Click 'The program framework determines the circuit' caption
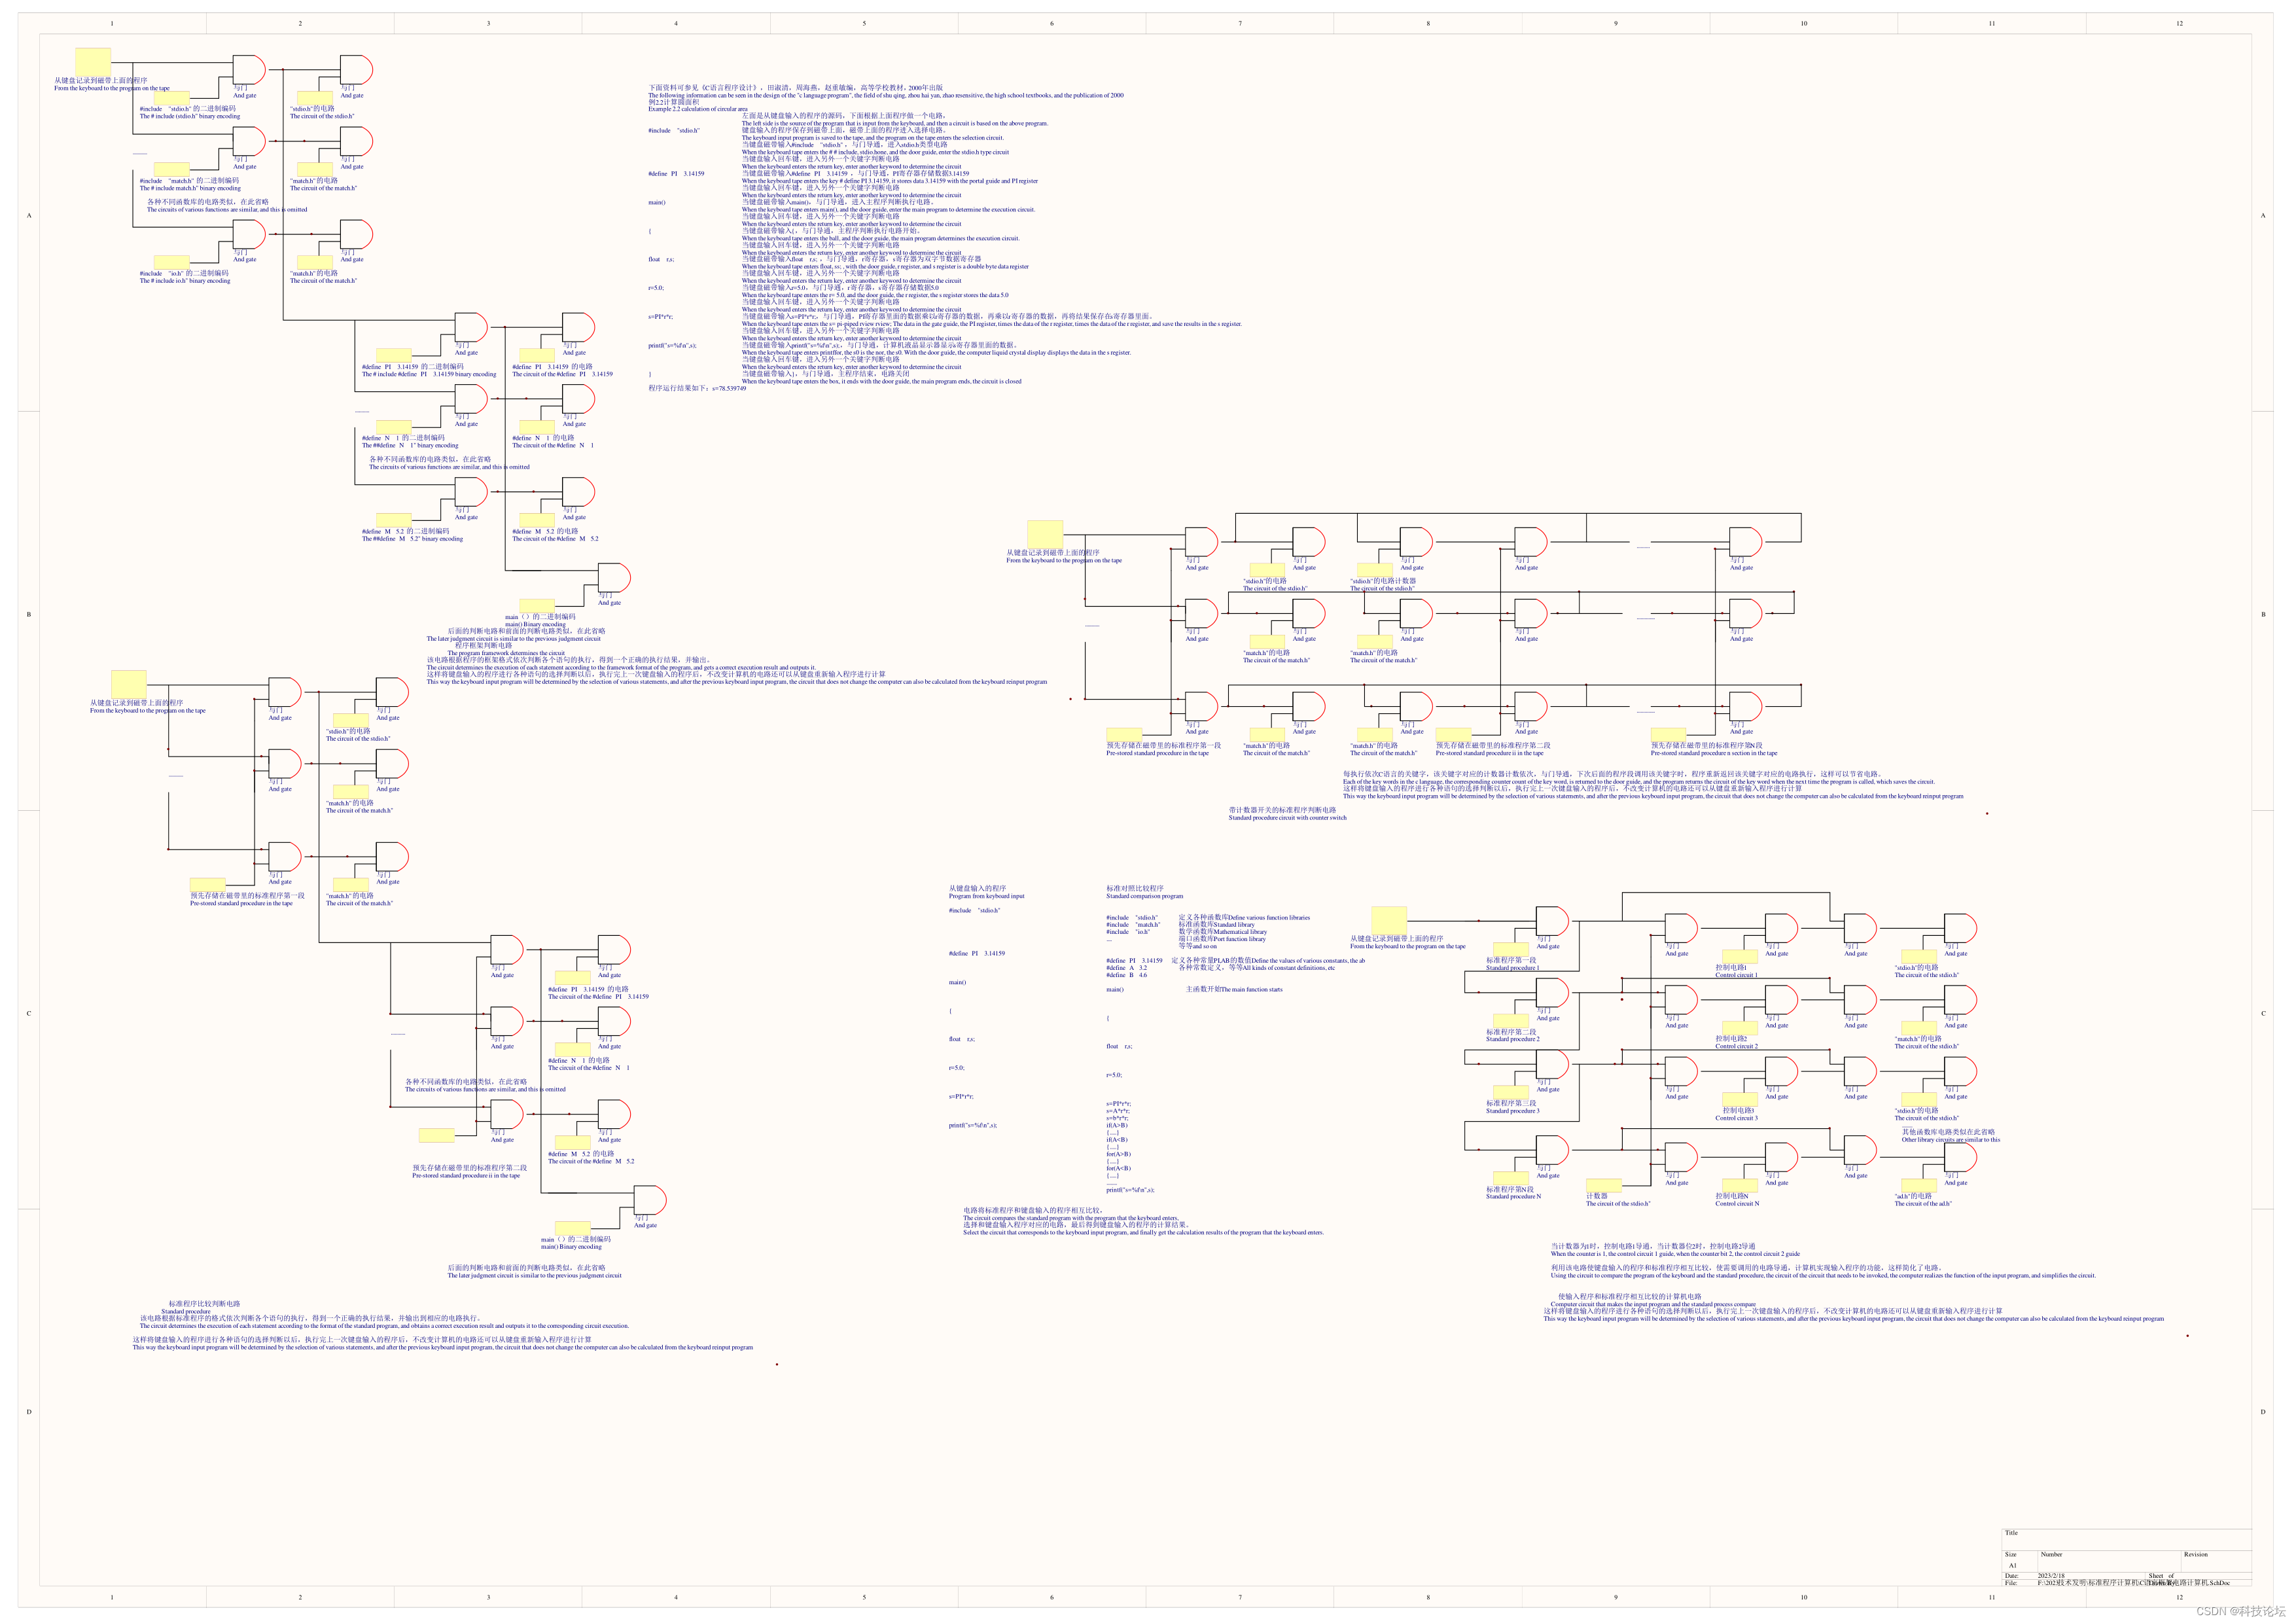 click(506, 653)
